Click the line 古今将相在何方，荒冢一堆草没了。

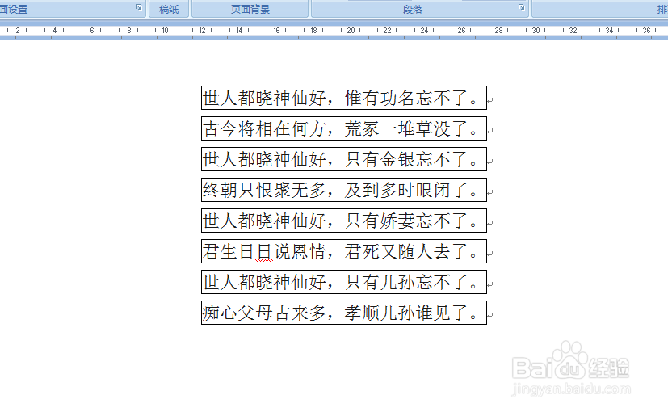[x=344, y=128]
